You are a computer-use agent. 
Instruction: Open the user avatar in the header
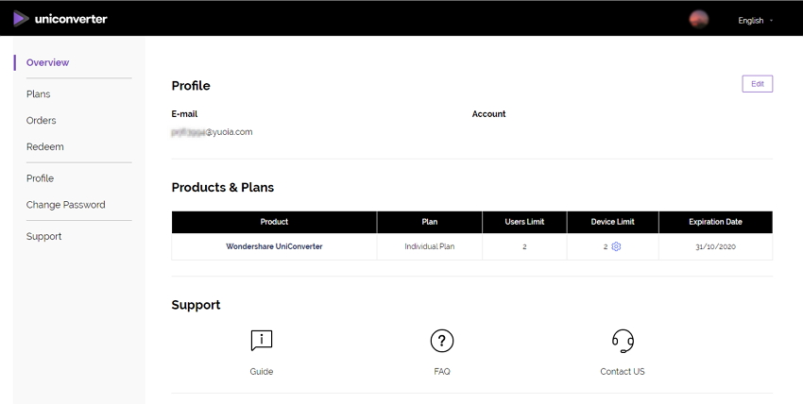point(698,20)
